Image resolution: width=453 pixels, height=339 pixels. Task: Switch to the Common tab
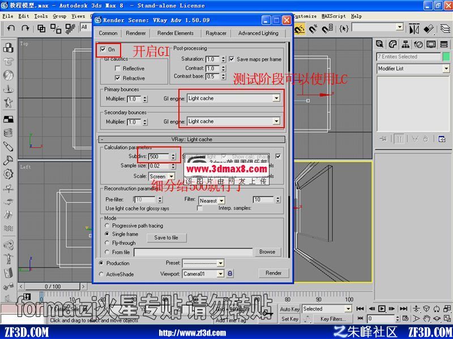108,33
